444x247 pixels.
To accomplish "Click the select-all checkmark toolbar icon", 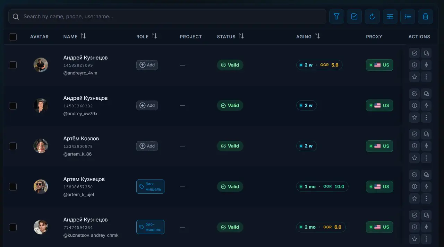I will click(x=354, y=17).
